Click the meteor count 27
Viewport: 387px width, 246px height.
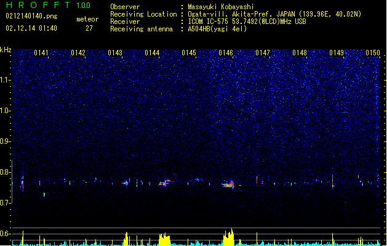(x=89, y=28)
